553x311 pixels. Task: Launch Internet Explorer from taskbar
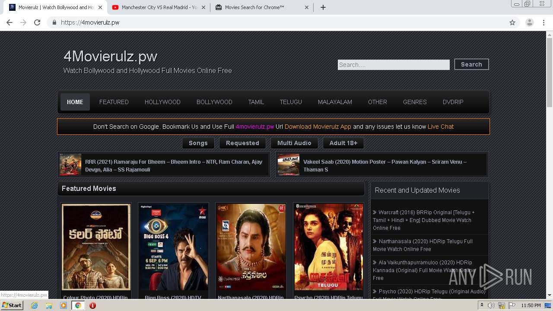pyautogui.click(x=35, y=305)
